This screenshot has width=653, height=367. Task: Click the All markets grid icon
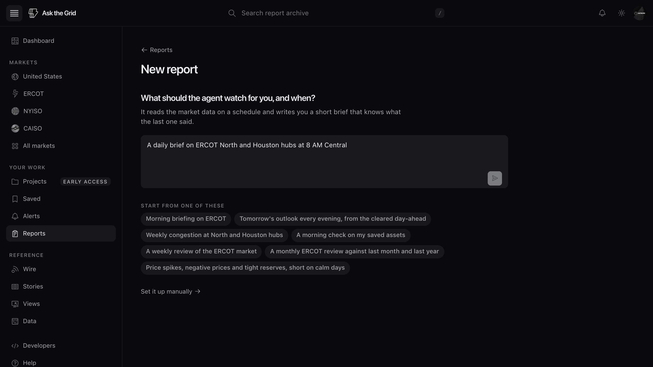(15, 146)
